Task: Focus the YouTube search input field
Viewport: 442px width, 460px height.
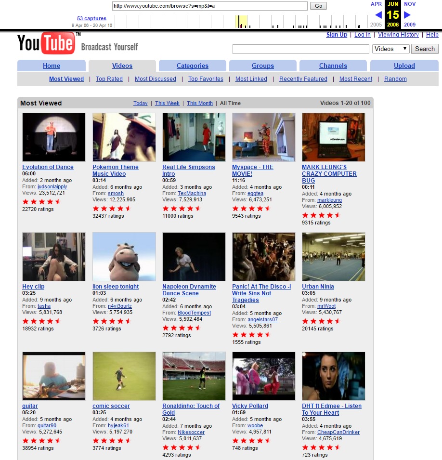Action: pos(300,49)
